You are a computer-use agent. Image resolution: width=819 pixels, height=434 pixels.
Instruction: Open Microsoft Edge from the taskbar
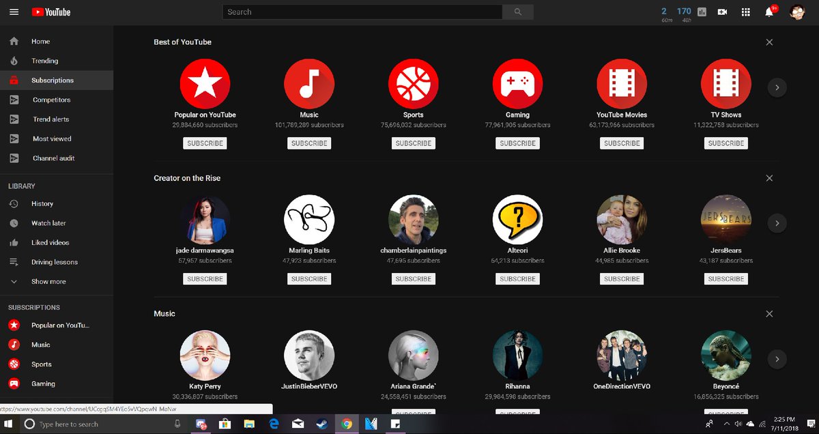coord(274,424)
